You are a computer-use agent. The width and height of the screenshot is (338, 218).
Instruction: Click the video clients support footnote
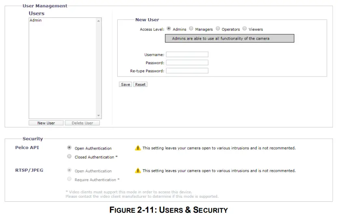(142, 194)
